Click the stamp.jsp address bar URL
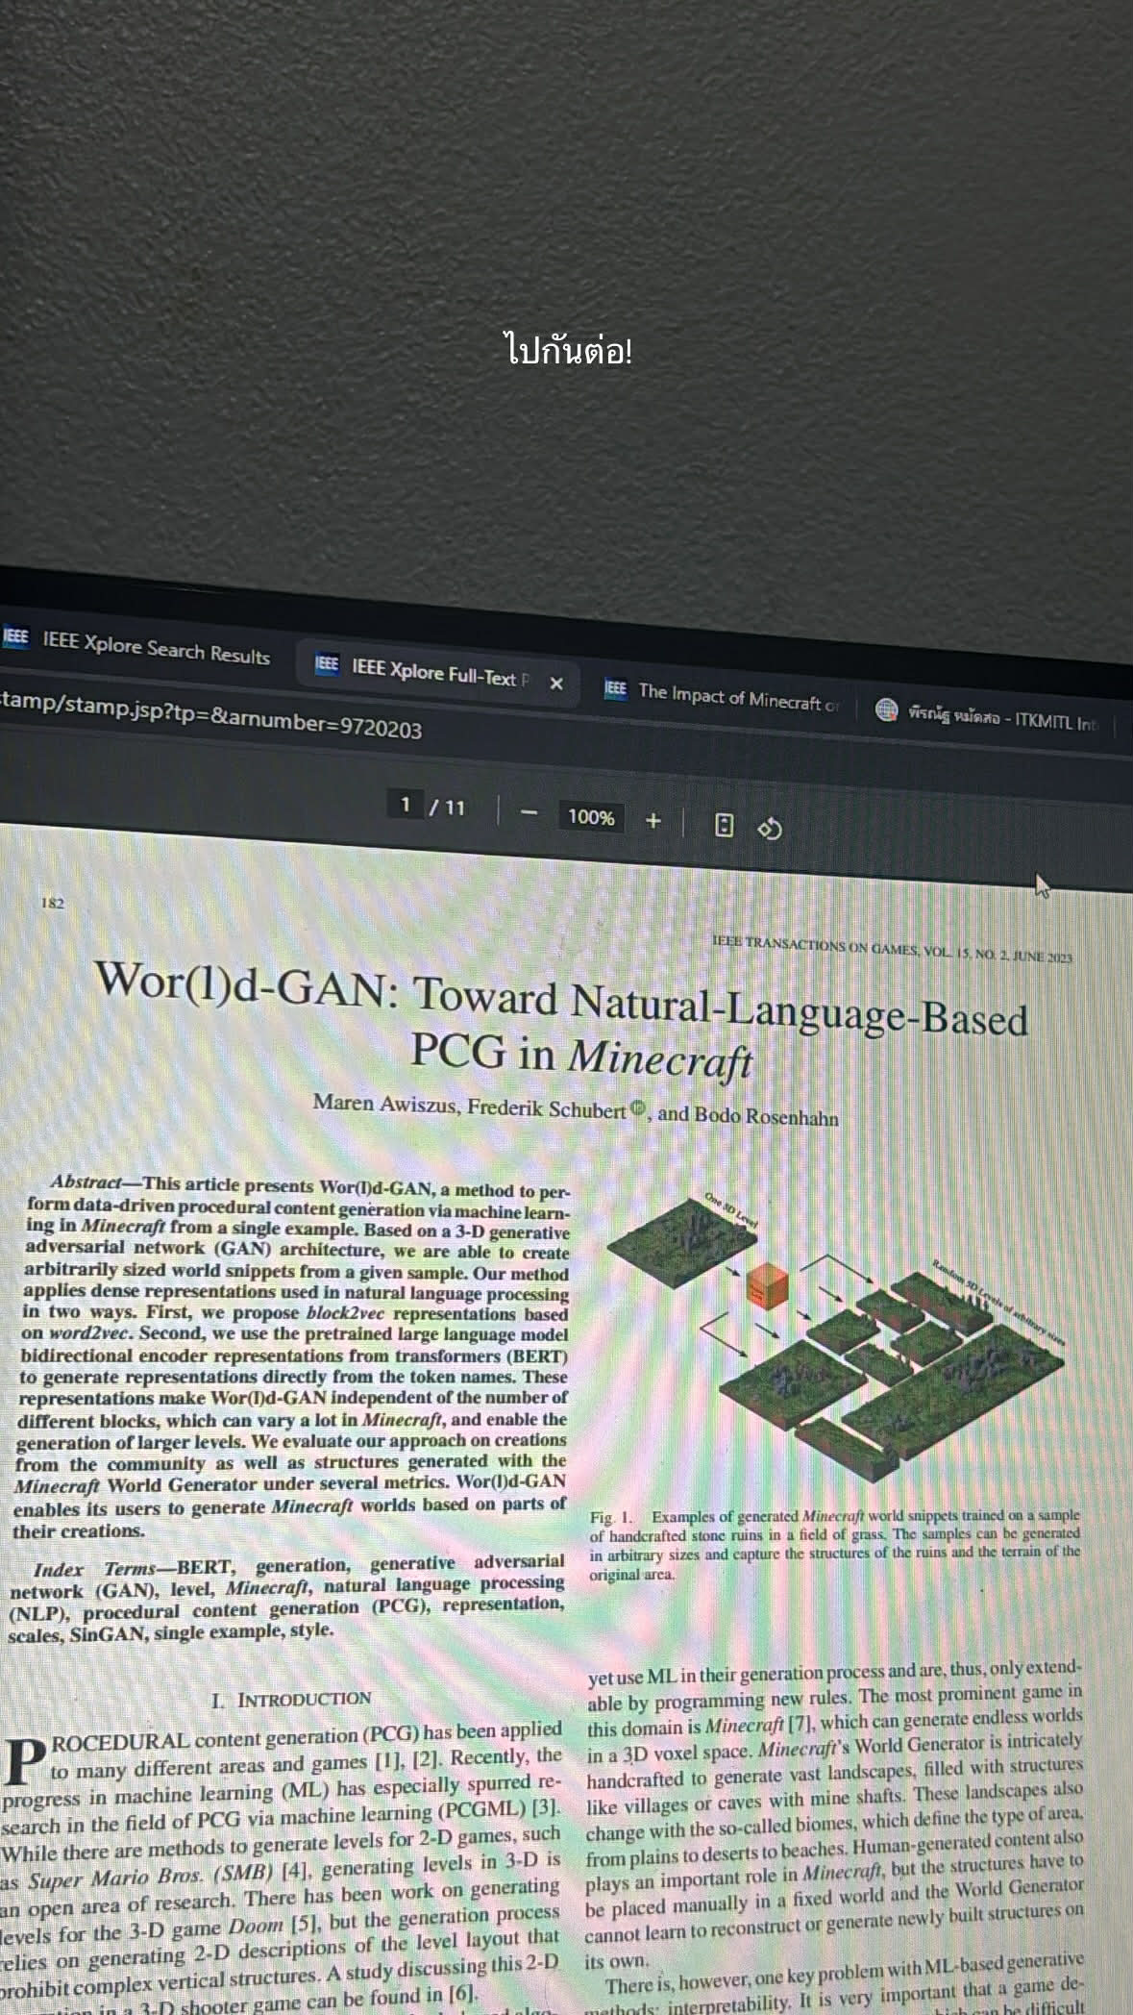This screenshot has width=1133, height=2015. click(x=210, y=715)
